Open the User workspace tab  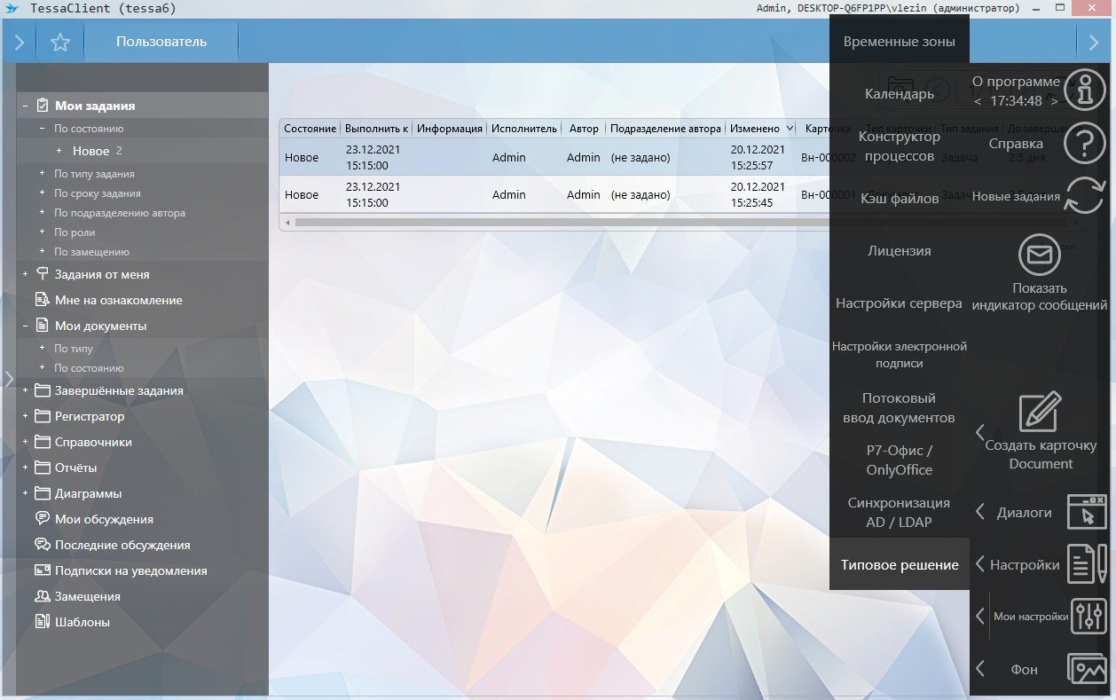click(161, 42)
